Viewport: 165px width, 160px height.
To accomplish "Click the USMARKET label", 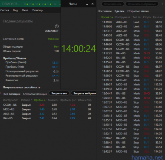I will coord(52,31).
